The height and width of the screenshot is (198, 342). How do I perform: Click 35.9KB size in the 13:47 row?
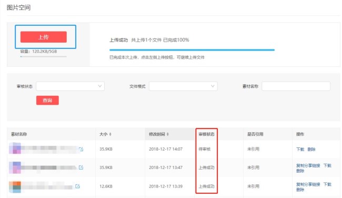click(106, 167)
